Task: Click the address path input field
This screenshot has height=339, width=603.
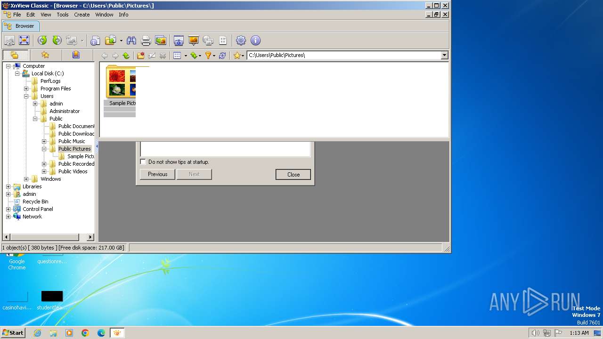Action: pos(343,56)
